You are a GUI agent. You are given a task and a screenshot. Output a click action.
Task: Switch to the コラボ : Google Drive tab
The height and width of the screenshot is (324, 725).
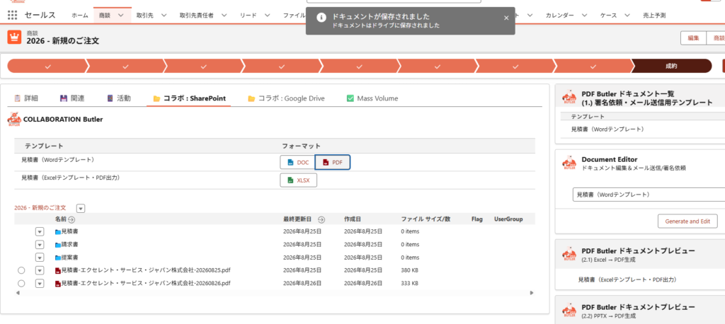point(286,98)
